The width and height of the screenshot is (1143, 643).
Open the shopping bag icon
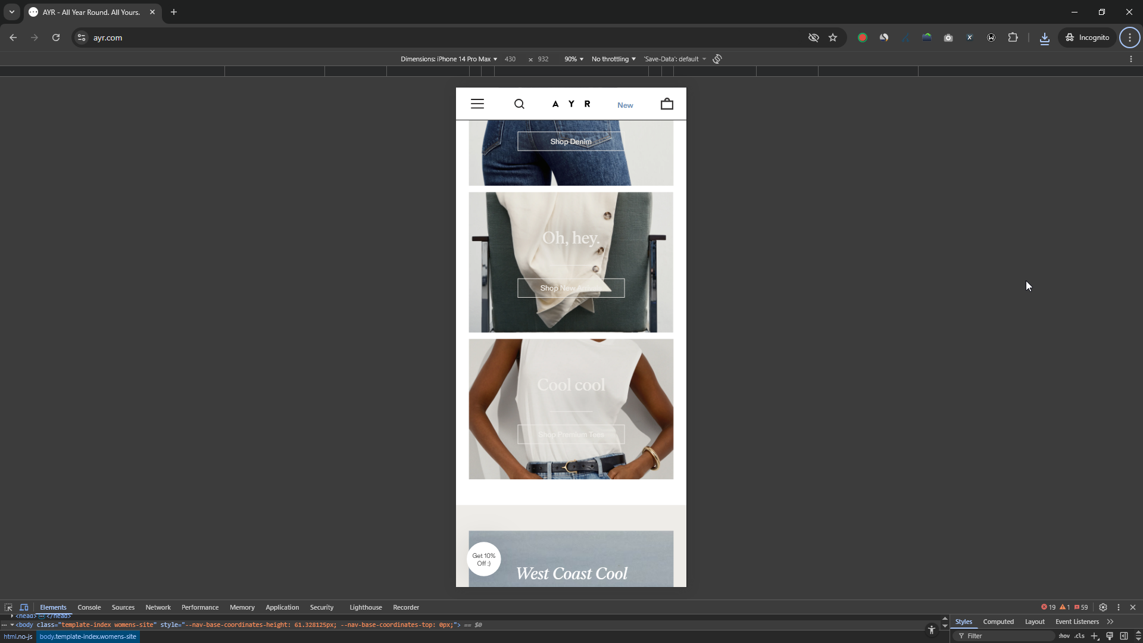pos(667,104)
